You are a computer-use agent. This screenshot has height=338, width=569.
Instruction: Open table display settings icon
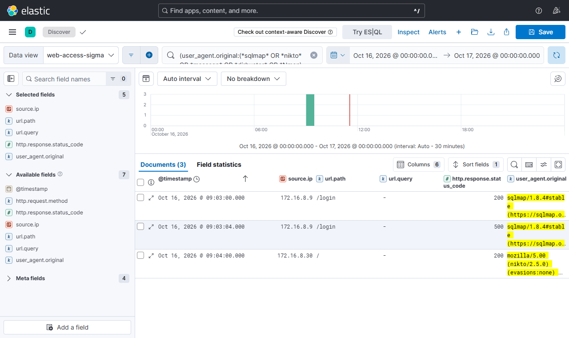pyautogui.click(x=544, y=165)
